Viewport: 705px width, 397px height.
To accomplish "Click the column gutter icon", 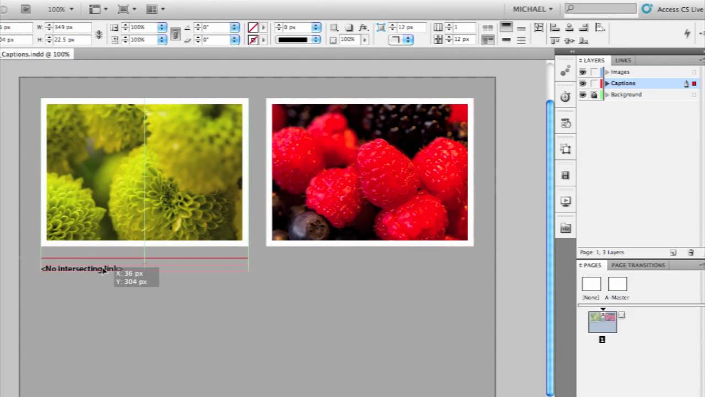I will click(x=438, y=40).
